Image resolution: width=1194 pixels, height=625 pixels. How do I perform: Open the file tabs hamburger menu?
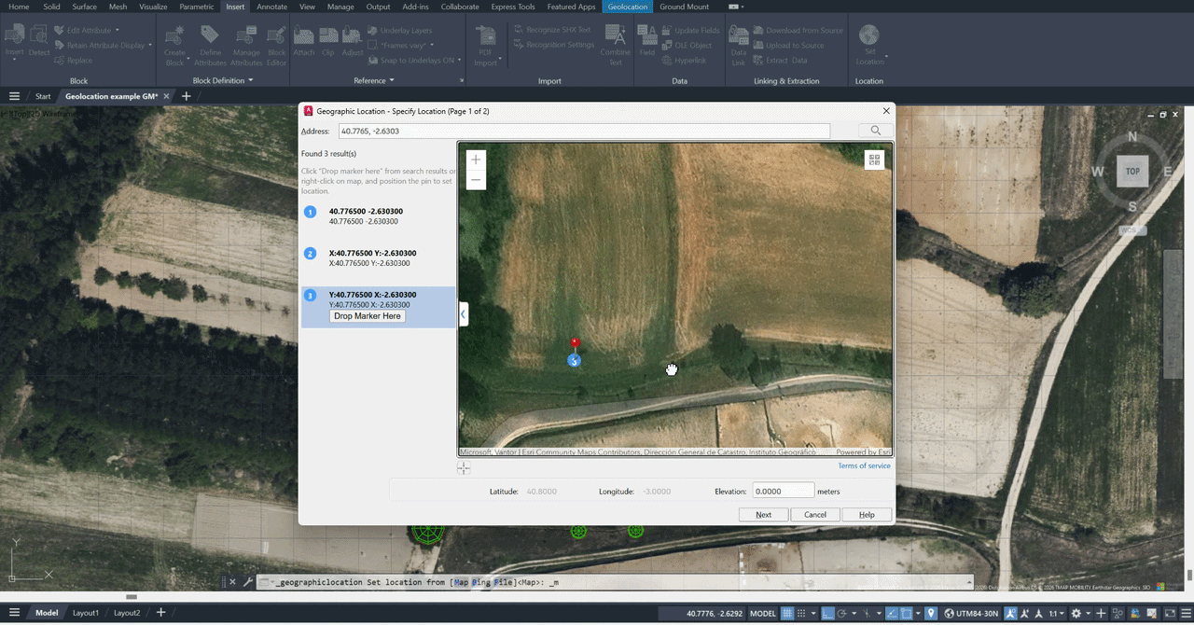click(x=14, y=96)
